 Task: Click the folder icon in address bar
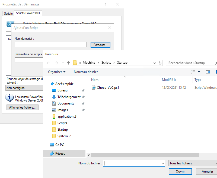click(x=75, y=63)
